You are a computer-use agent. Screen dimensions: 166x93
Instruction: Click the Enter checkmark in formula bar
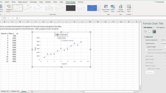pyautogui.click(x=13, y=18)
